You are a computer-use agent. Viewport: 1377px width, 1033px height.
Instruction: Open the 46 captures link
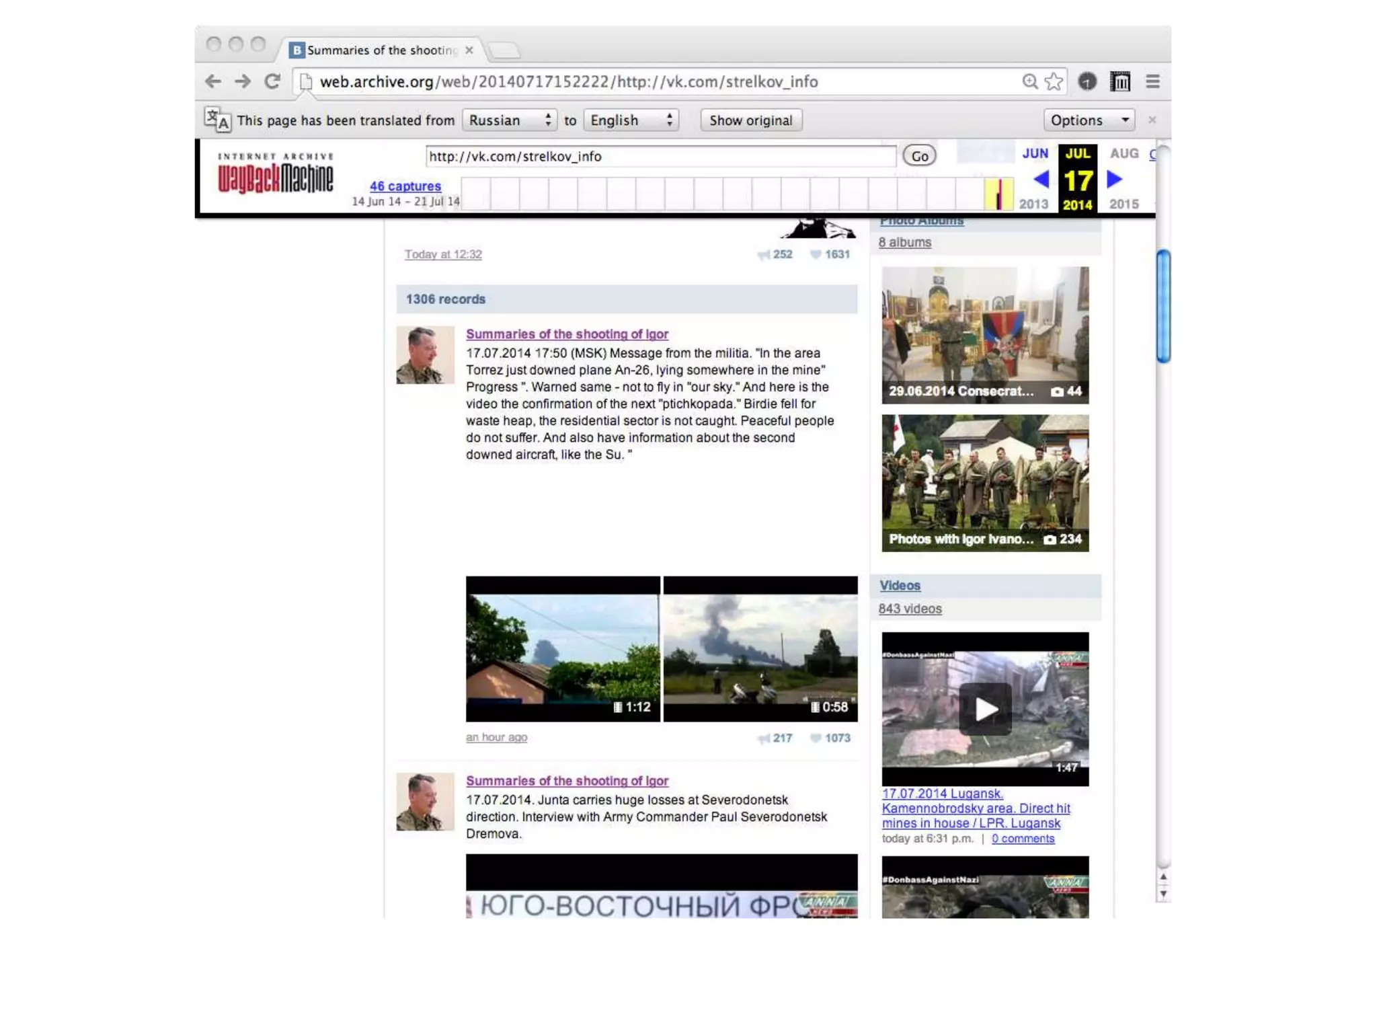click(405, 186)
